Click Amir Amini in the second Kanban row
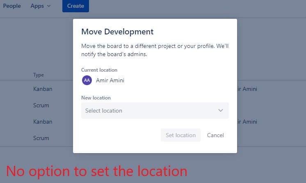Image resolution: width=306 pixels, height=183 pixels. point(247,122)
